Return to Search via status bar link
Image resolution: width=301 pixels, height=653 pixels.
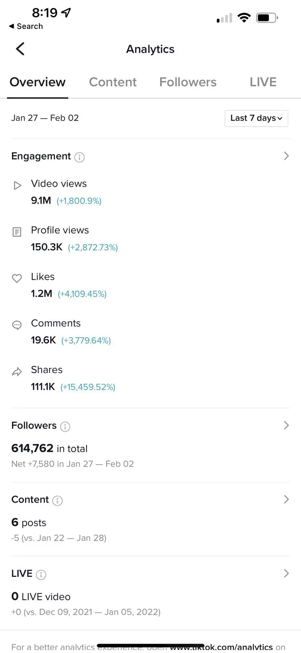coord(26,26)
